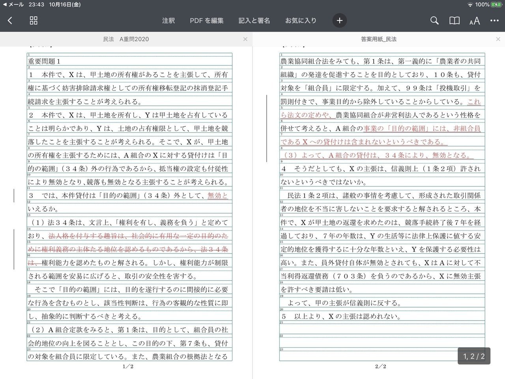The image size is (505, 379).
Task: Open the thumbnail grid view
Action: click(x=34, y=21)
